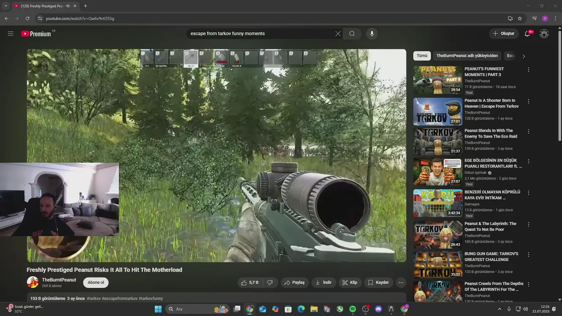The image size is (562, 316).
Task: Click the magnifier search button
Action: (x=352, y=33)
